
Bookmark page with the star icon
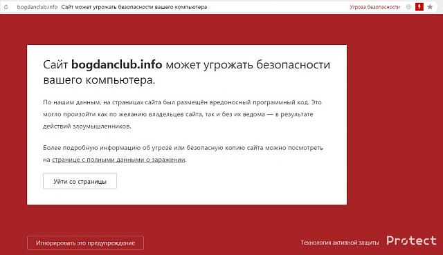pyautogui.click(x=430, y=7)
